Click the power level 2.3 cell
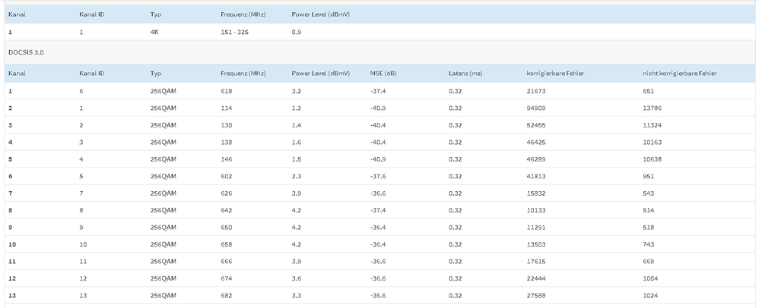 [297, 176]
